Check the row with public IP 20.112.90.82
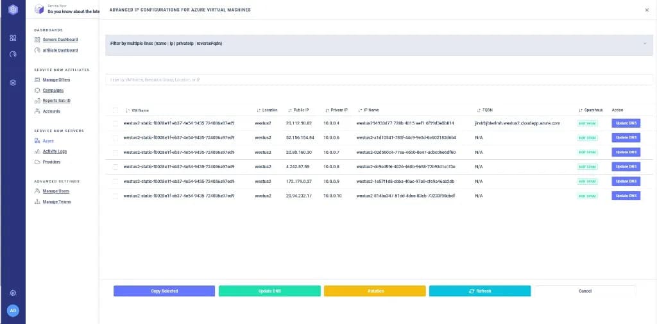 (115, 123)
